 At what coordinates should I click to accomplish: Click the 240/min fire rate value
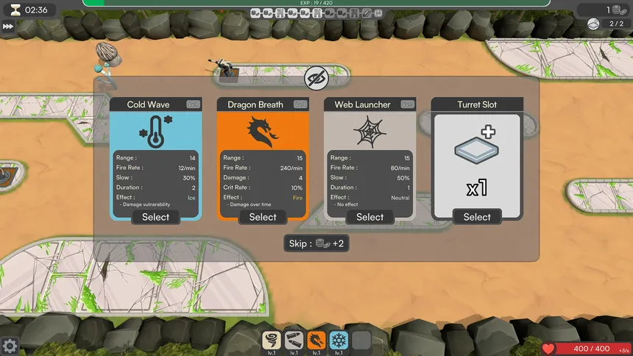(x=291, y=168)
